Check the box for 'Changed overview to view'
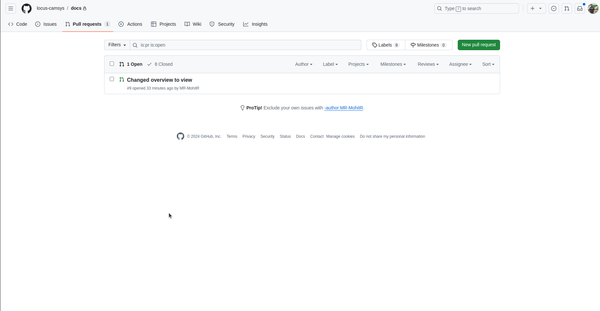This screenshot has height=311, width=600. pos(112,79)
